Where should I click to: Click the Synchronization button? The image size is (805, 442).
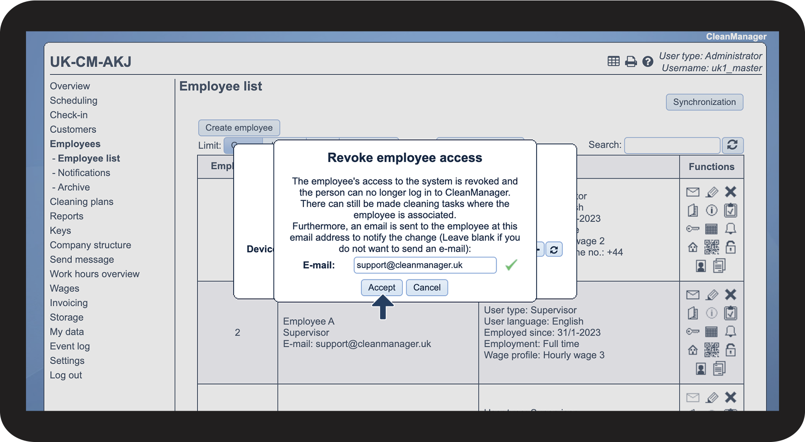(x=704, y=102)
